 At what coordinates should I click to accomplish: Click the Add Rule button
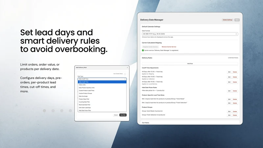click(190, 63)
